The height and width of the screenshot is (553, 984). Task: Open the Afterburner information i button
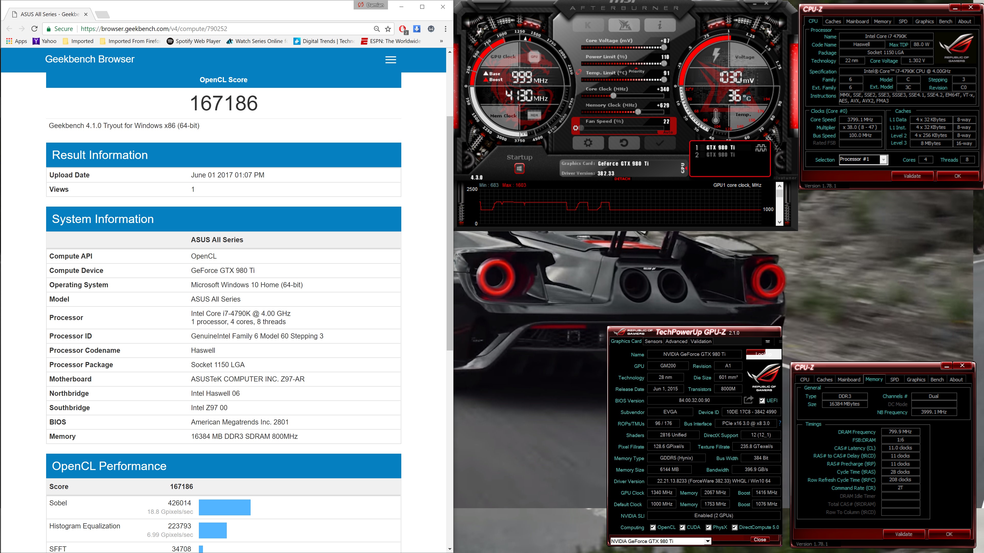660,26
